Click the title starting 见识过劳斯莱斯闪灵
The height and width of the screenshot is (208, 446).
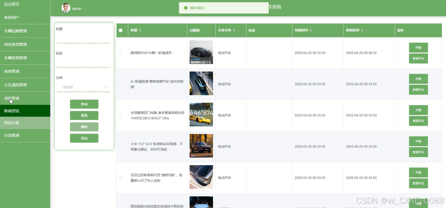156,178
